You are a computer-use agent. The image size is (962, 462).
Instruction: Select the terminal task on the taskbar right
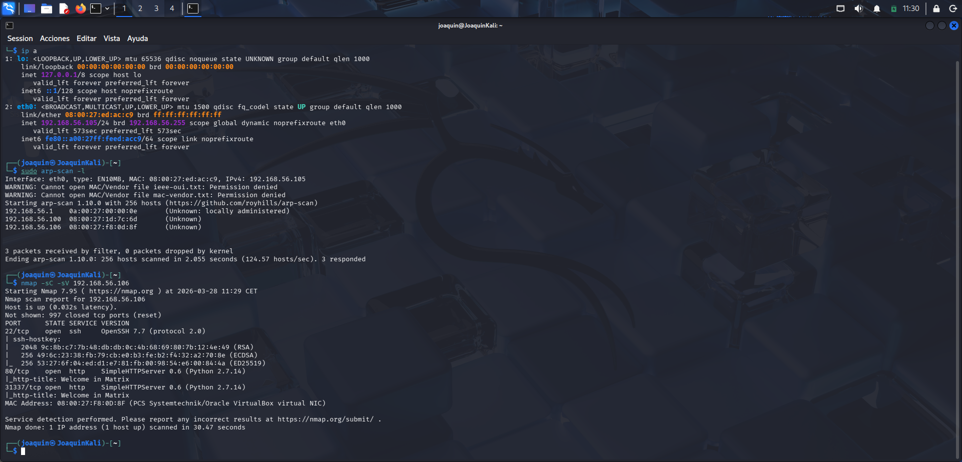click(193, 8)
